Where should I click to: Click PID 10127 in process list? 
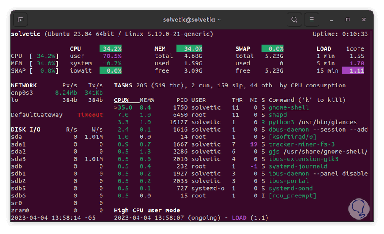(179, 122)
